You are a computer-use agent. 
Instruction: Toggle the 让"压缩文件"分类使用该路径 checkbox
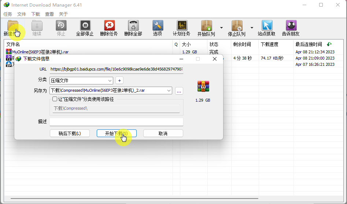pyautogui.click(x=55, y=99)
